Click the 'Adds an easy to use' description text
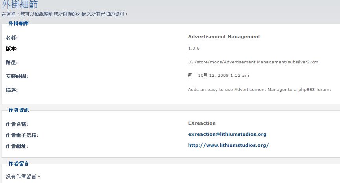Image resolution: width=340 pixels, height=183 pixels. pos(259,90)
